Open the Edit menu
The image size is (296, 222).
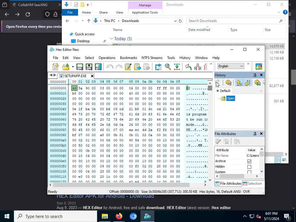[66, 58]
